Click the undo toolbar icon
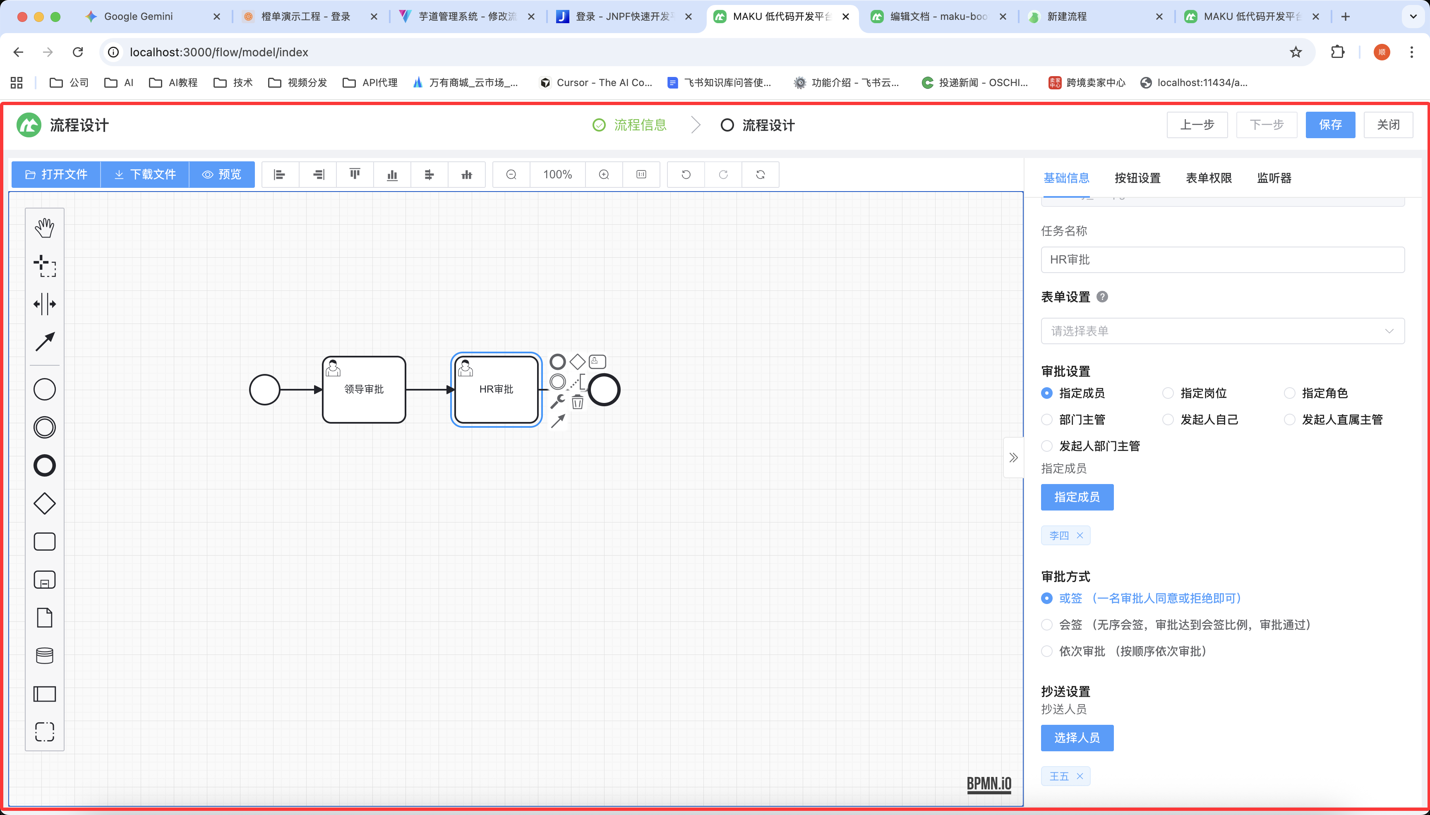Image resolution: width=1430 pixels, height=815 pixels. [686, 175]
